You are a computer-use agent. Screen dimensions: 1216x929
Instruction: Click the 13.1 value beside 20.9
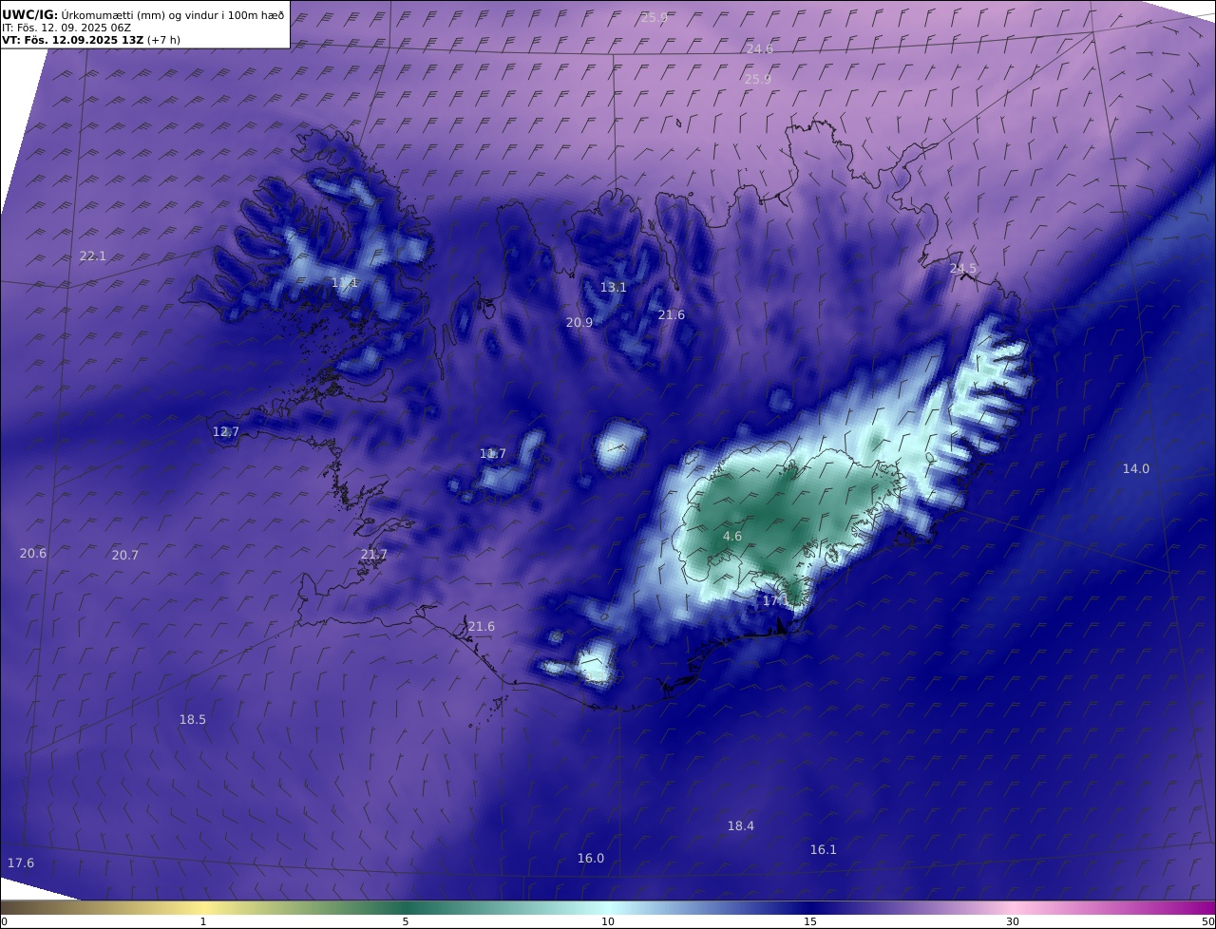click(614, 288)
